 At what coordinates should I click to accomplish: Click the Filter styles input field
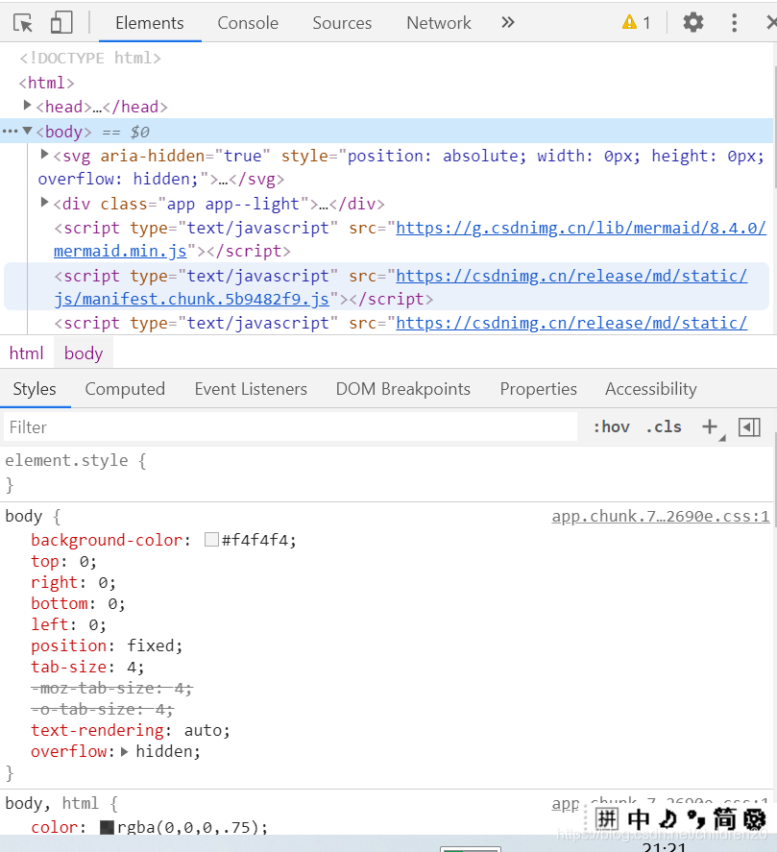pyautogui.click(x=291, y=427)
